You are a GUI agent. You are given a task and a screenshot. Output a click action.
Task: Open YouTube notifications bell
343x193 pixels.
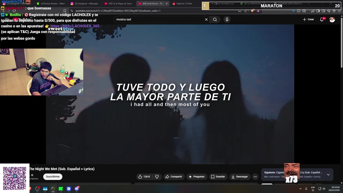click(322, 19)
